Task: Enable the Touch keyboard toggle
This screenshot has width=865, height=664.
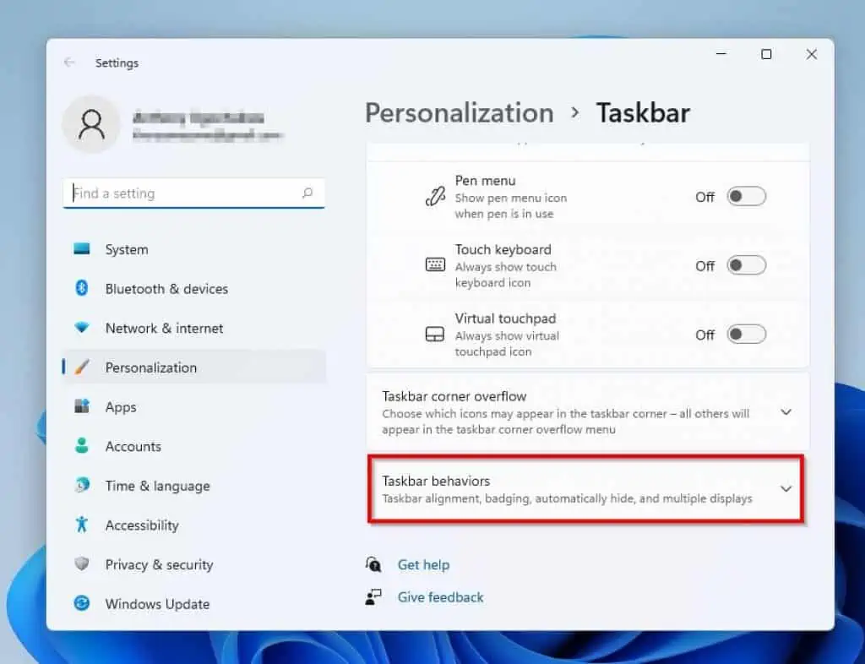Action: [746, 265]
